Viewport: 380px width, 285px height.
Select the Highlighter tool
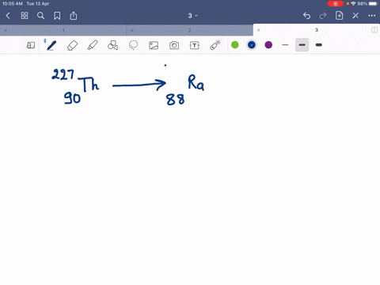coord(93,45)
